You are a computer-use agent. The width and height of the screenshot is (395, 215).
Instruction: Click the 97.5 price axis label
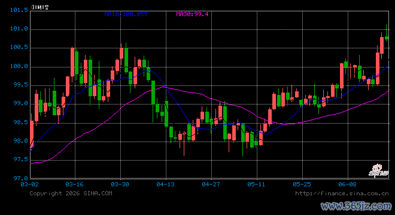pyautogui.click(x=21, y=159)
